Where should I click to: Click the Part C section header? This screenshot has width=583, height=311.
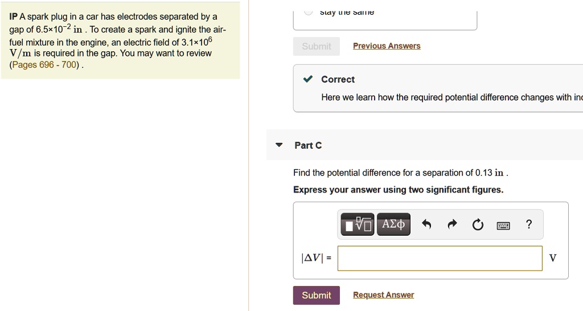308,145
